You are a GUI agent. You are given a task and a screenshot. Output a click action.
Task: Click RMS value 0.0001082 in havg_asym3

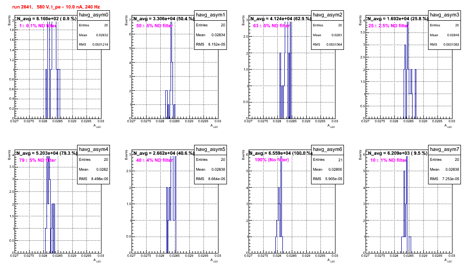click(451, 45)
